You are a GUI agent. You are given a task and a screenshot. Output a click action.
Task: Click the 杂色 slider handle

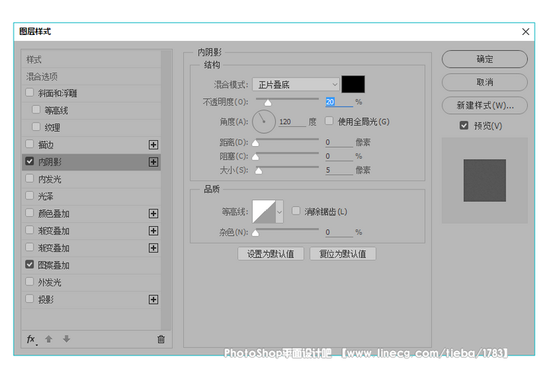(x=256, y=233)
